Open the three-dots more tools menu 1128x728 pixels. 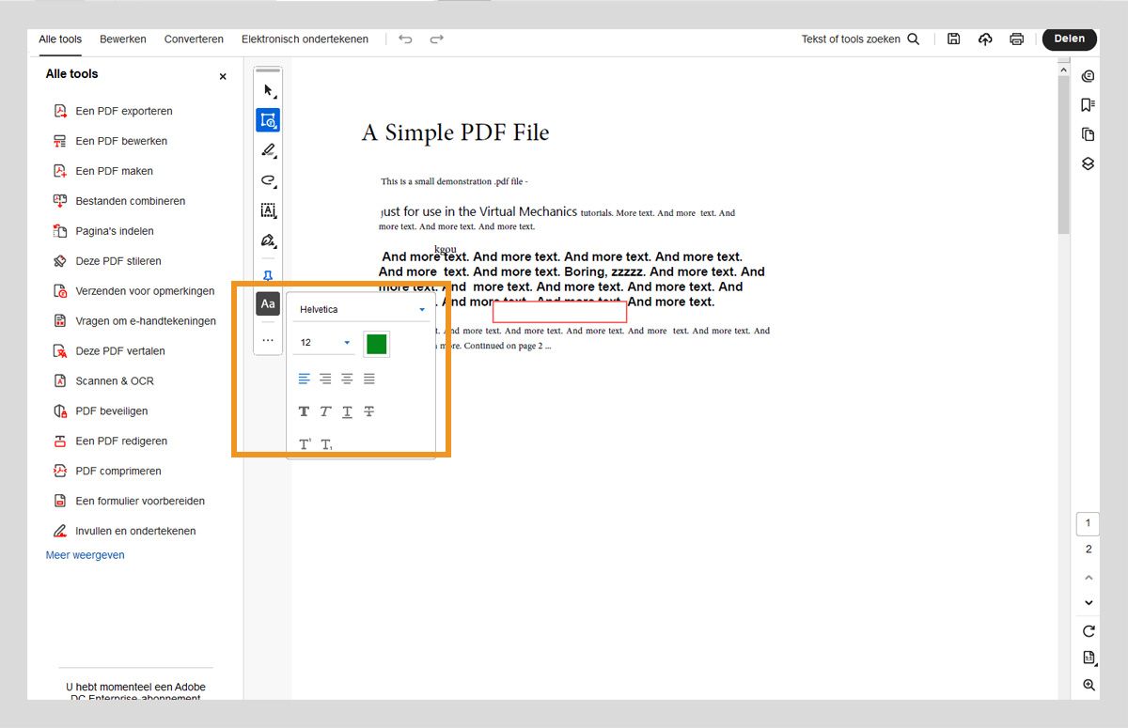click(x=268, y=340)
